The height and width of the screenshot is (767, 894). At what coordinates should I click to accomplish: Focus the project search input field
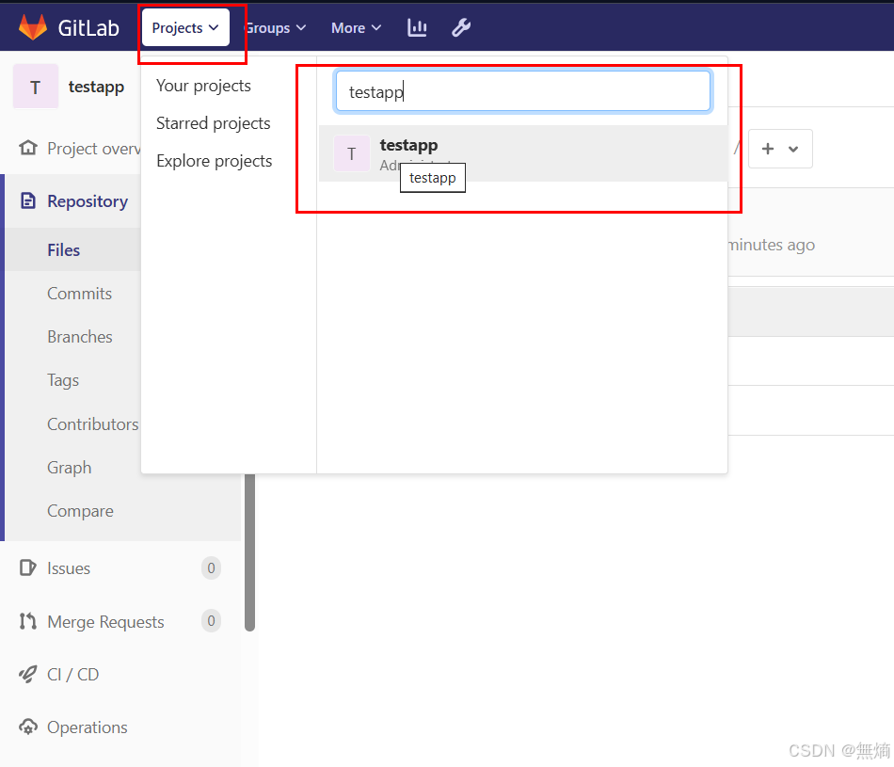coord(523,91)
